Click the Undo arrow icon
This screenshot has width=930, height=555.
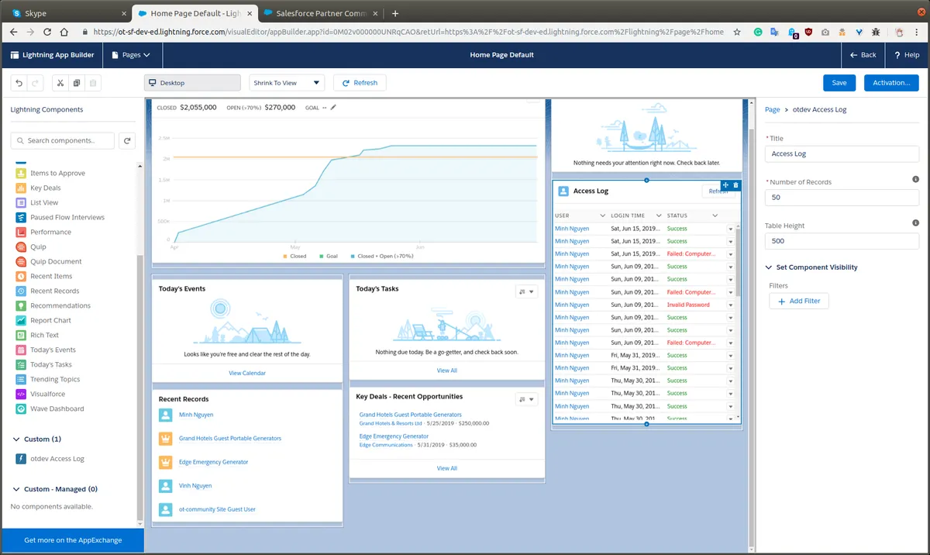click(x=19, y=83)
